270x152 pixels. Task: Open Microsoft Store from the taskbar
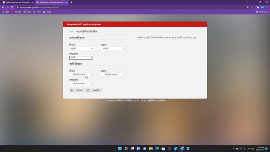coord(163,149)
